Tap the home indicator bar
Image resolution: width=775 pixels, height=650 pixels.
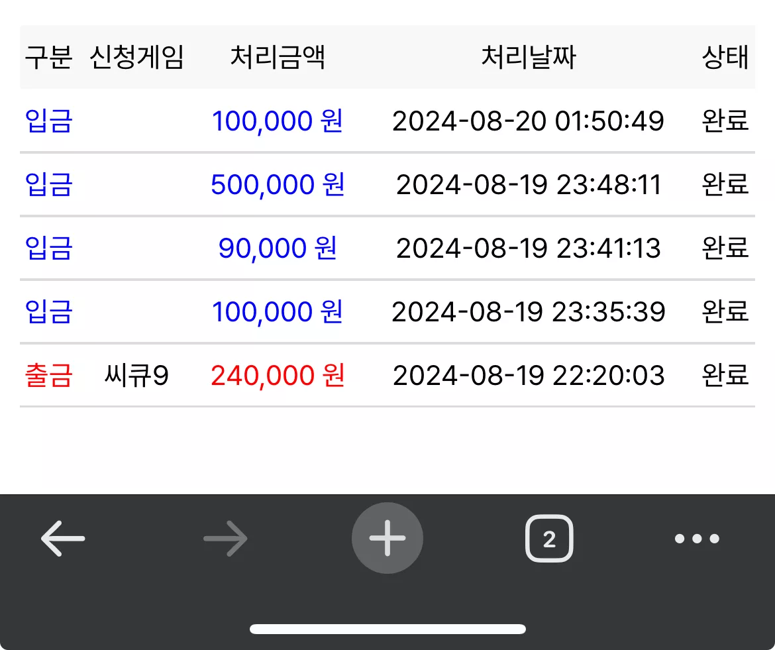[x=387, y=629]
